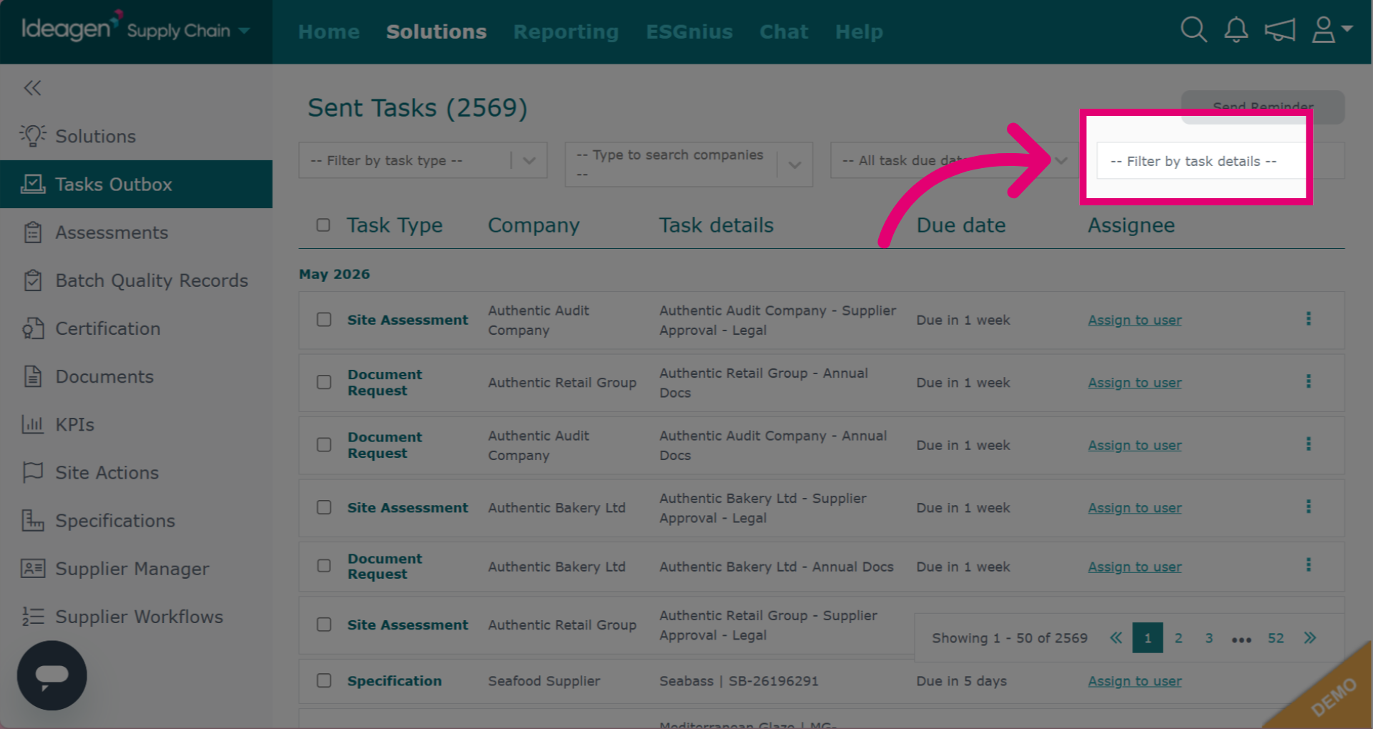Click the Site Actions flag icon

click(x=33, y=472)
